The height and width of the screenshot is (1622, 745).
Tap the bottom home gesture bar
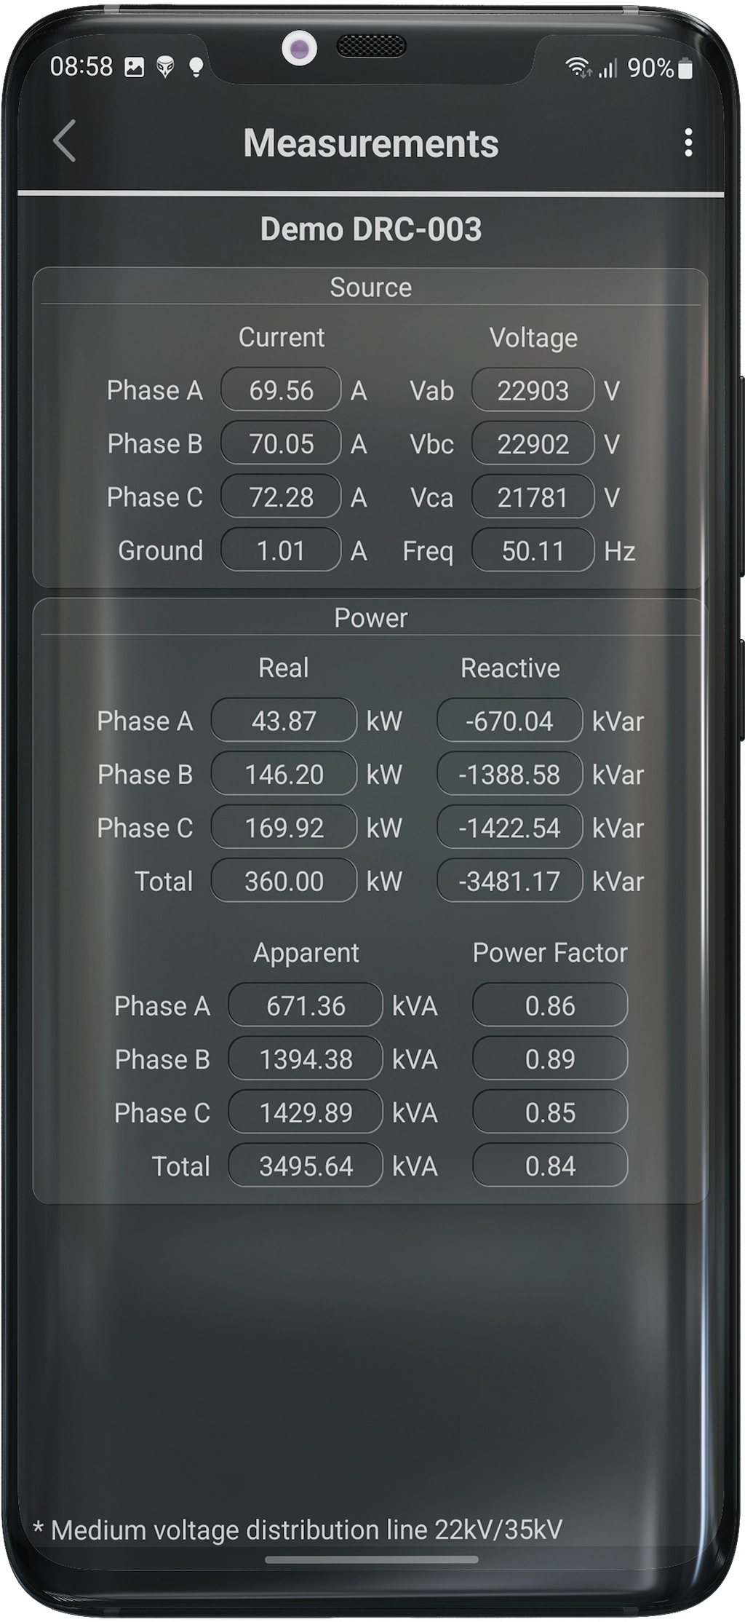[x=371, y=1560]
